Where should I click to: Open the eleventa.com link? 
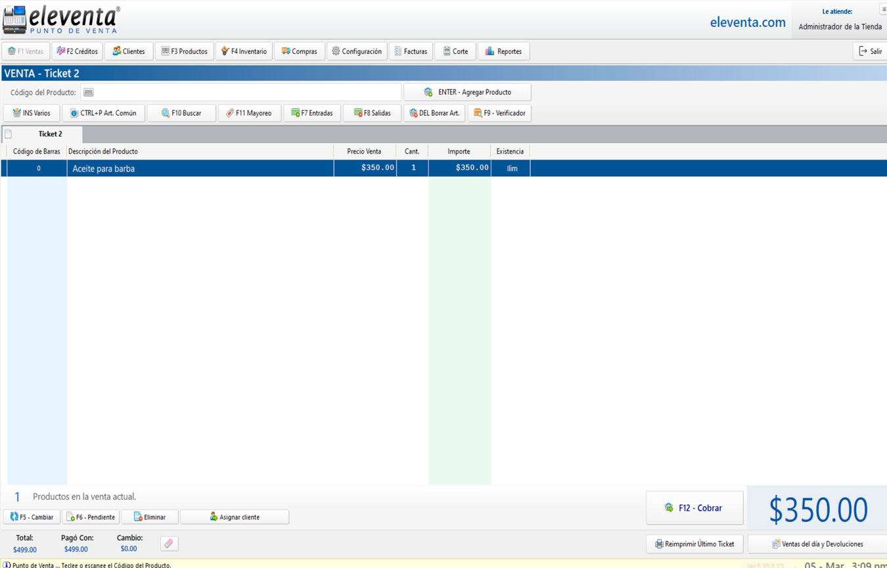pyautogui.click(x=747, y=22)
